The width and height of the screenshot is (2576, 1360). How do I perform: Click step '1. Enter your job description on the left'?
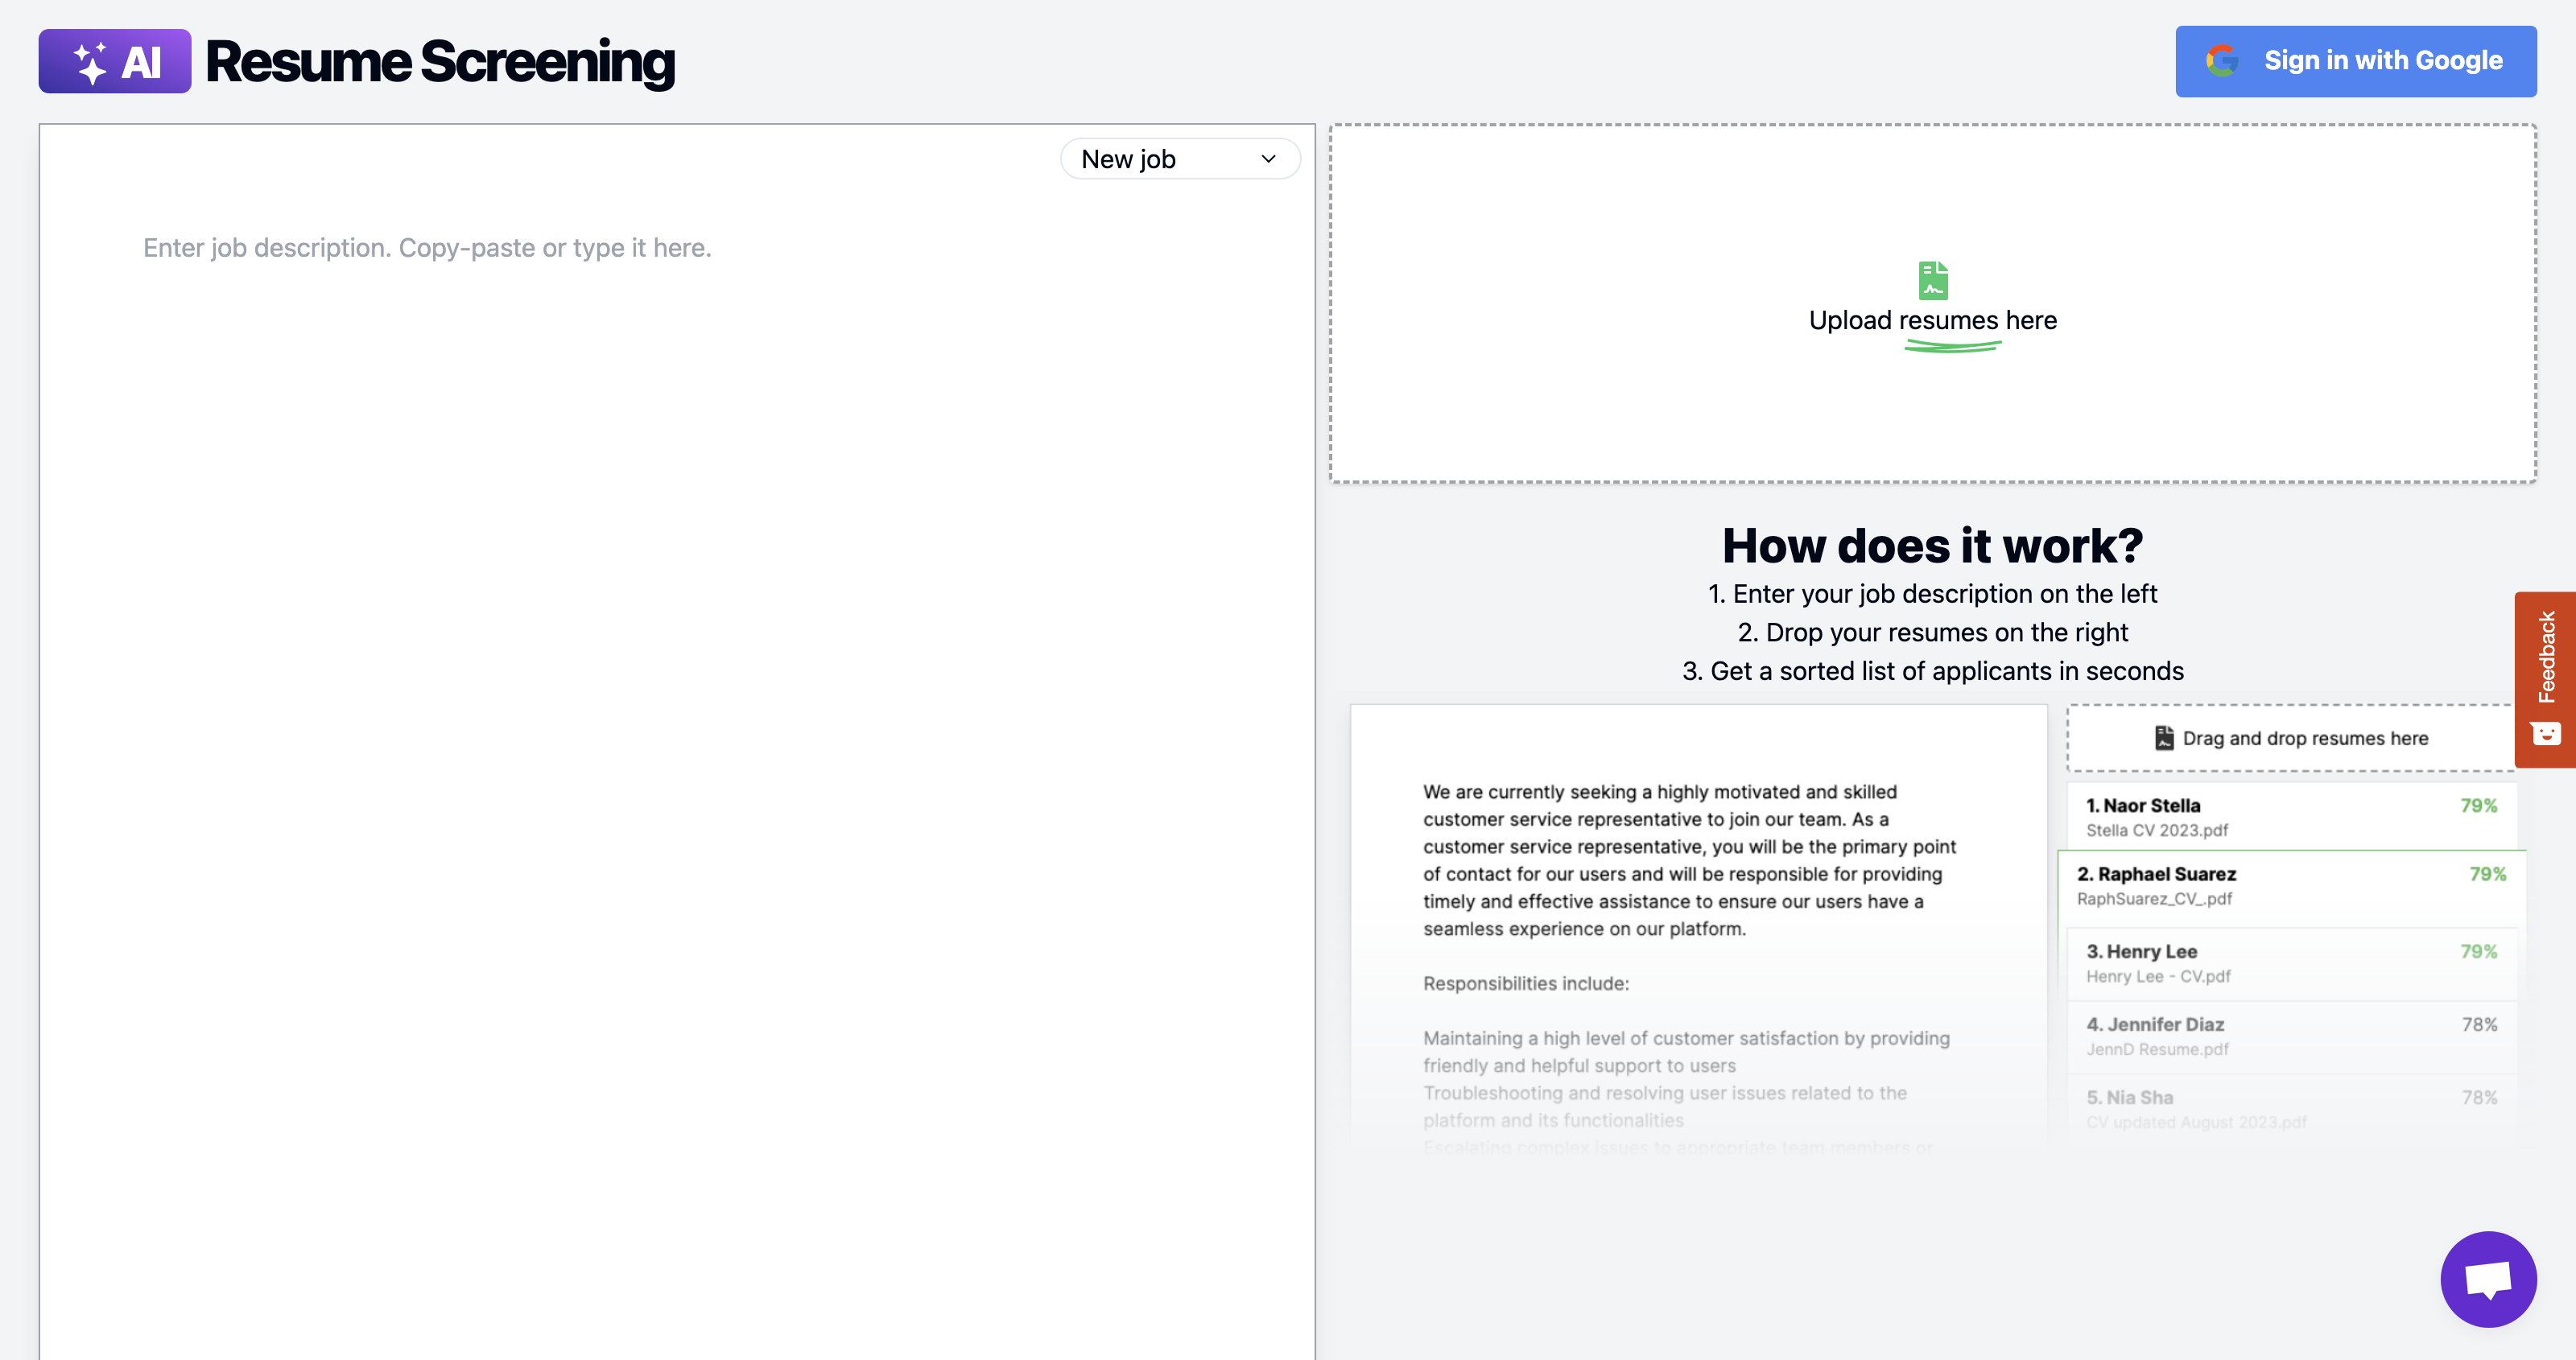coord(1932,594)
